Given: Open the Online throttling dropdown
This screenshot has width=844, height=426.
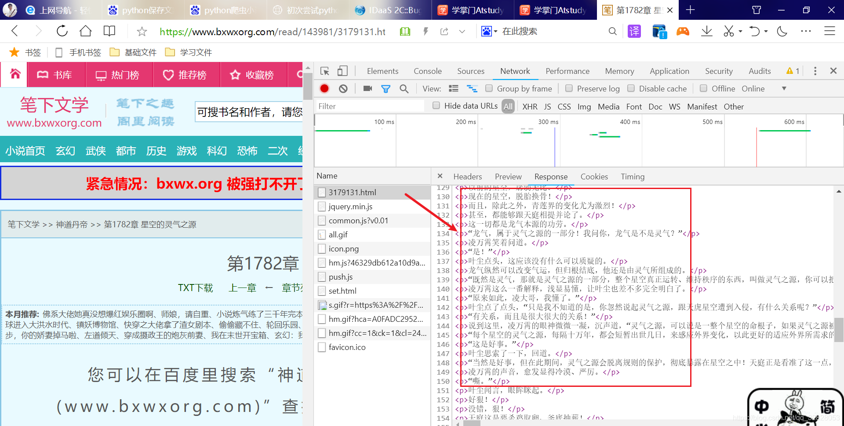Looking at the screenshot, I should (x=764, y=89).
